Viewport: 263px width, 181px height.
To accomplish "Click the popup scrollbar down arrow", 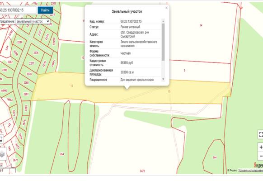I will tap(163, 79).
